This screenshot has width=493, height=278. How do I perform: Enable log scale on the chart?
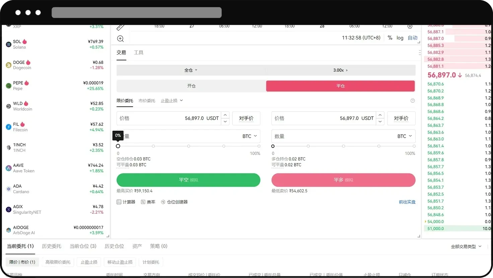pyautogui.click(x=400, y=38)
